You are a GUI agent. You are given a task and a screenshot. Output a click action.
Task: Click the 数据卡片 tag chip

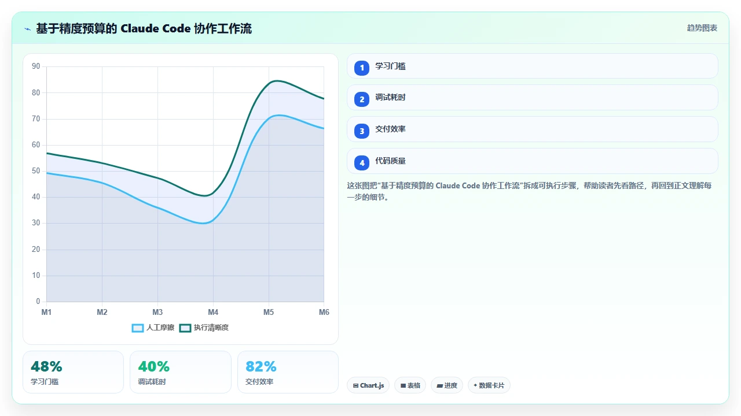(x=489, y=385)
